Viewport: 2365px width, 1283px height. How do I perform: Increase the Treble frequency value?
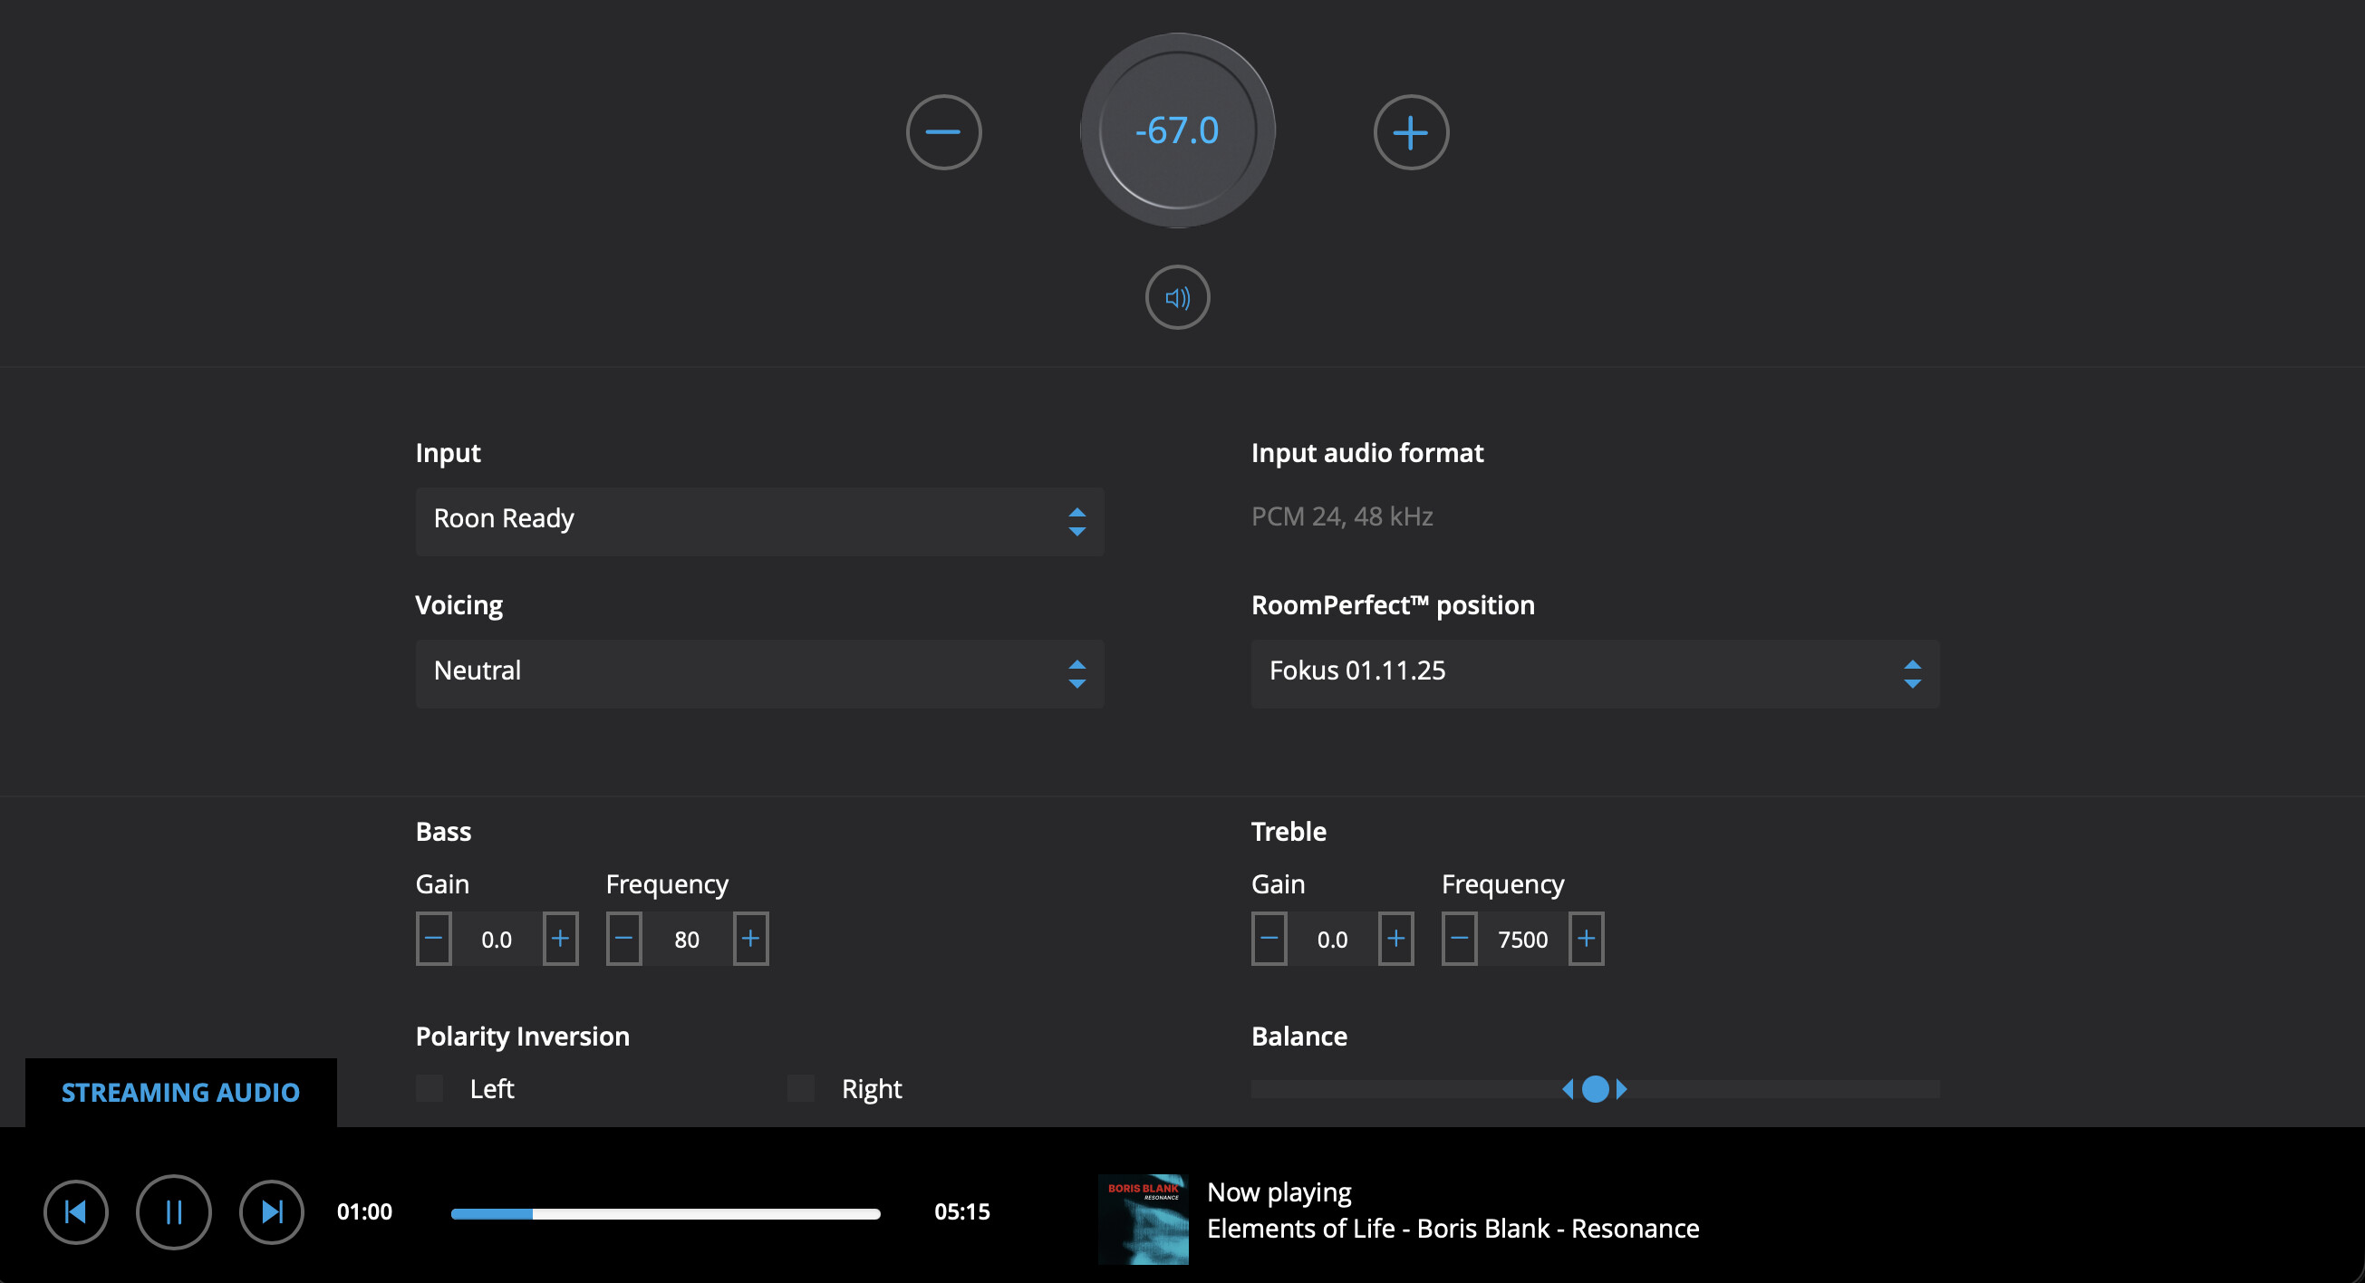1586,938
